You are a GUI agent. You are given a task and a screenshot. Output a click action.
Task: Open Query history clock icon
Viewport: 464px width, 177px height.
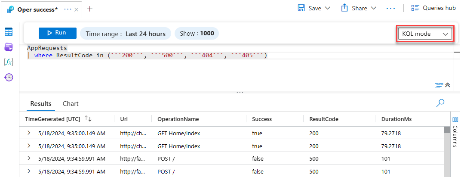(x=9, y=78)
